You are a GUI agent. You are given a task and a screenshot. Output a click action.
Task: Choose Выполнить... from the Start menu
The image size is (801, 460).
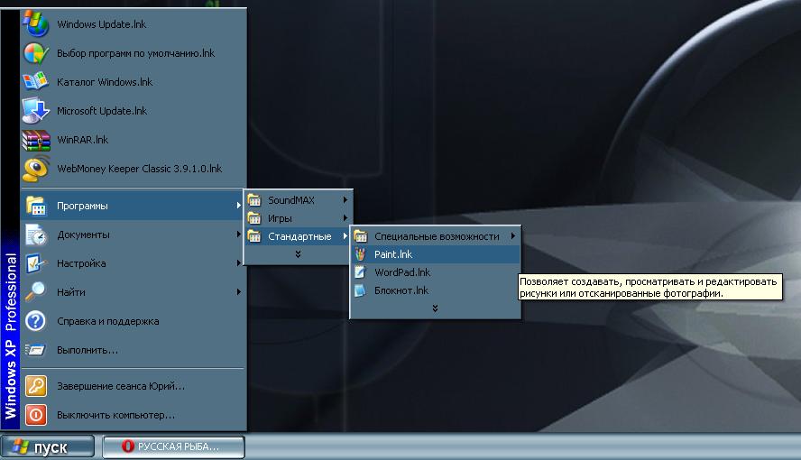click(133, 350)
